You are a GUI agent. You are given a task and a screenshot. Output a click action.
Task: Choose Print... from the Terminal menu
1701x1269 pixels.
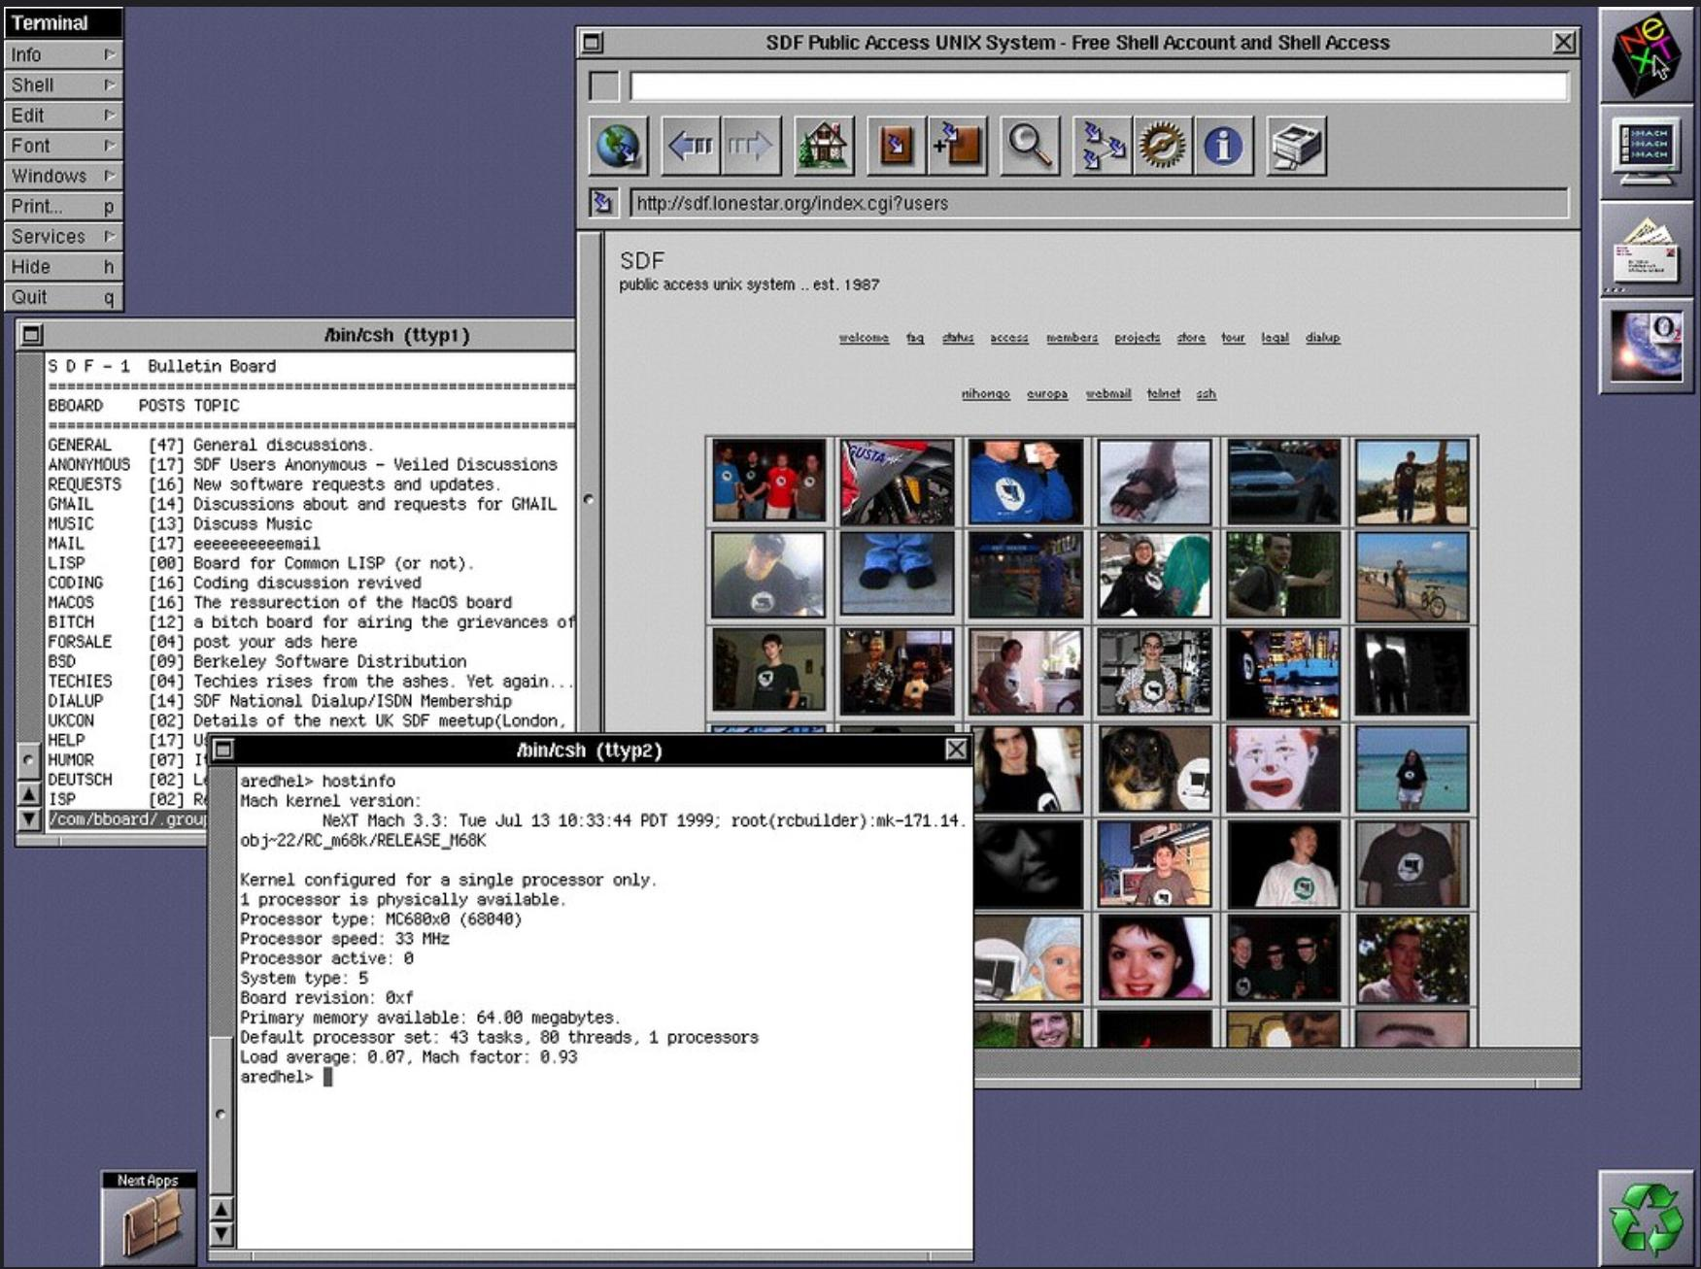[63, 206]
